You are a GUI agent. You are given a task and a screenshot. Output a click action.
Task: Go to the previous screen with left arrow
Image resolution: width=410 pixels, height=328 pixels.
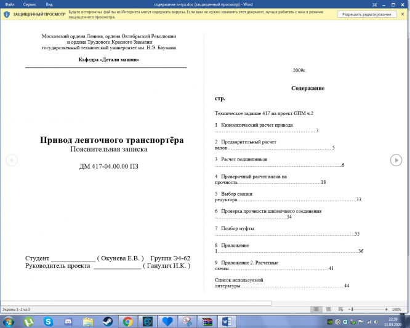pyautogui.click(x=12, y=160)
